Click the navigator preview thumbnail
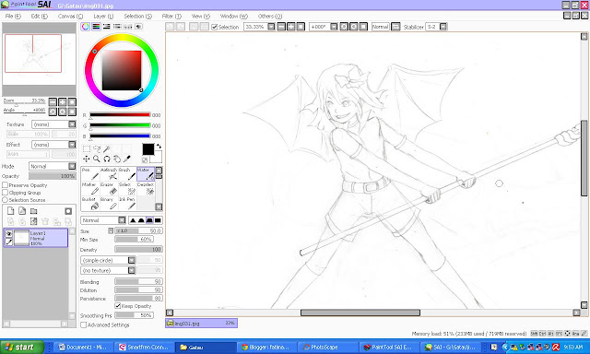The width and height of the screenshot is (590, 354). 39,59
